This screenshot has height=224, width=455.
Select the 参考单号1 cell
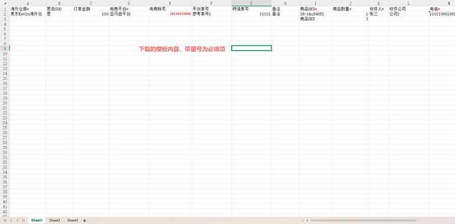[212, 14]
